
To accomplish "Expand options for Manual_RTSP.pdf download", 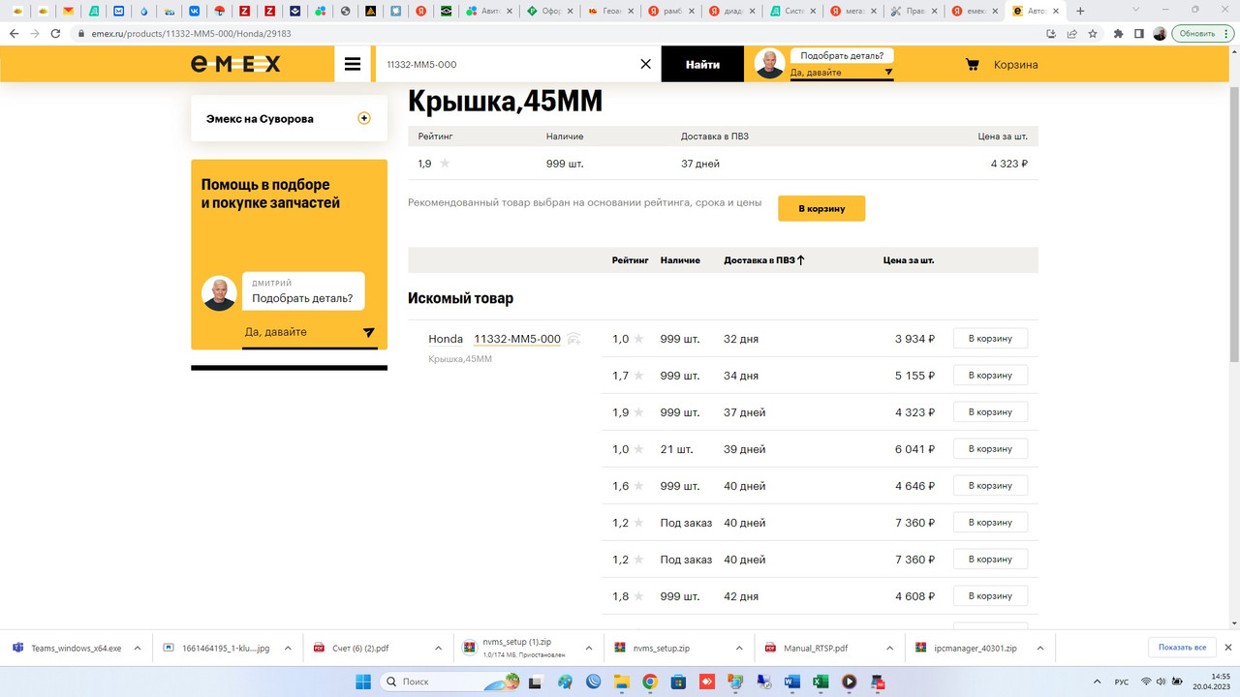I will (x=889, y=648).
